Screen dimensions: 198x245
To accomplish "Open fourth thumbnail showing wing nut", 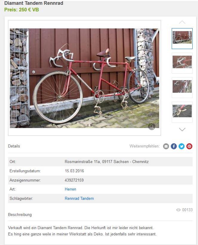I will [182, 112].
